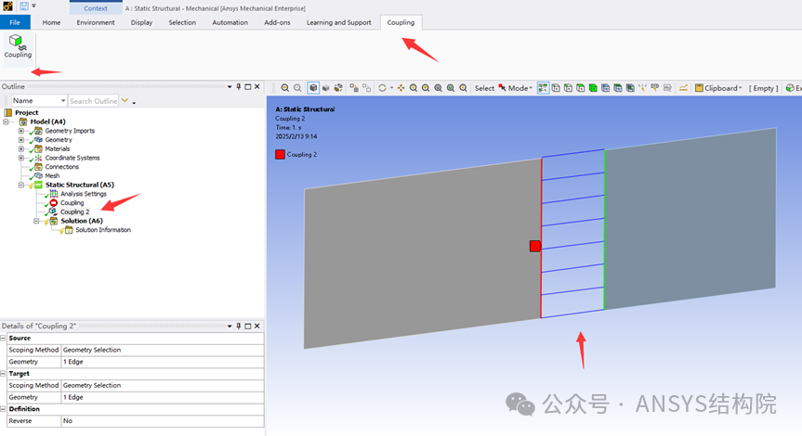Enable the Shaded Exterior and Edges view icon
The image size is (802, 436).
[313, 88]
